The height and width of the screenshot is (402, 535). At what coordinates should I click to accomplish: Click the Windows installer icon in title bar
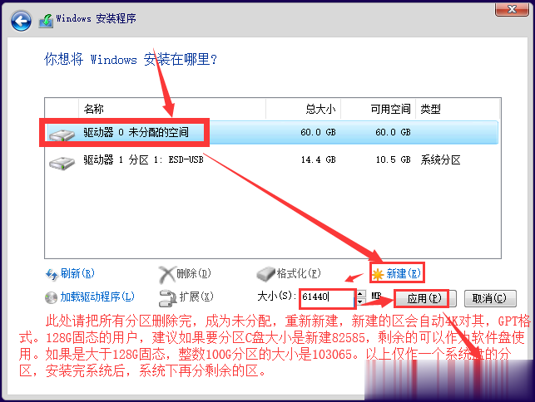point(46,21)
